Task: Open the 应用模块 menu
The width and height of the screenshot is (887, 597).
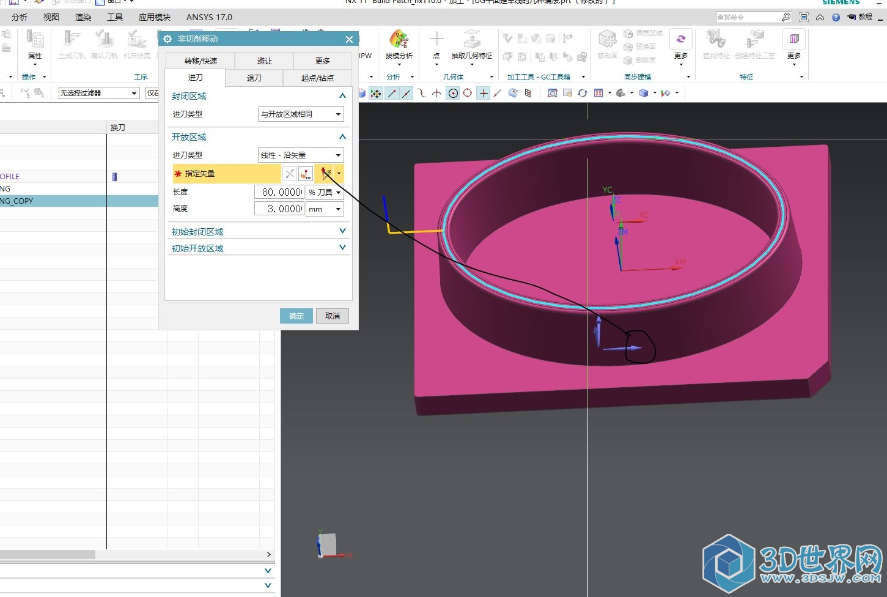Action: click(155, 17)
